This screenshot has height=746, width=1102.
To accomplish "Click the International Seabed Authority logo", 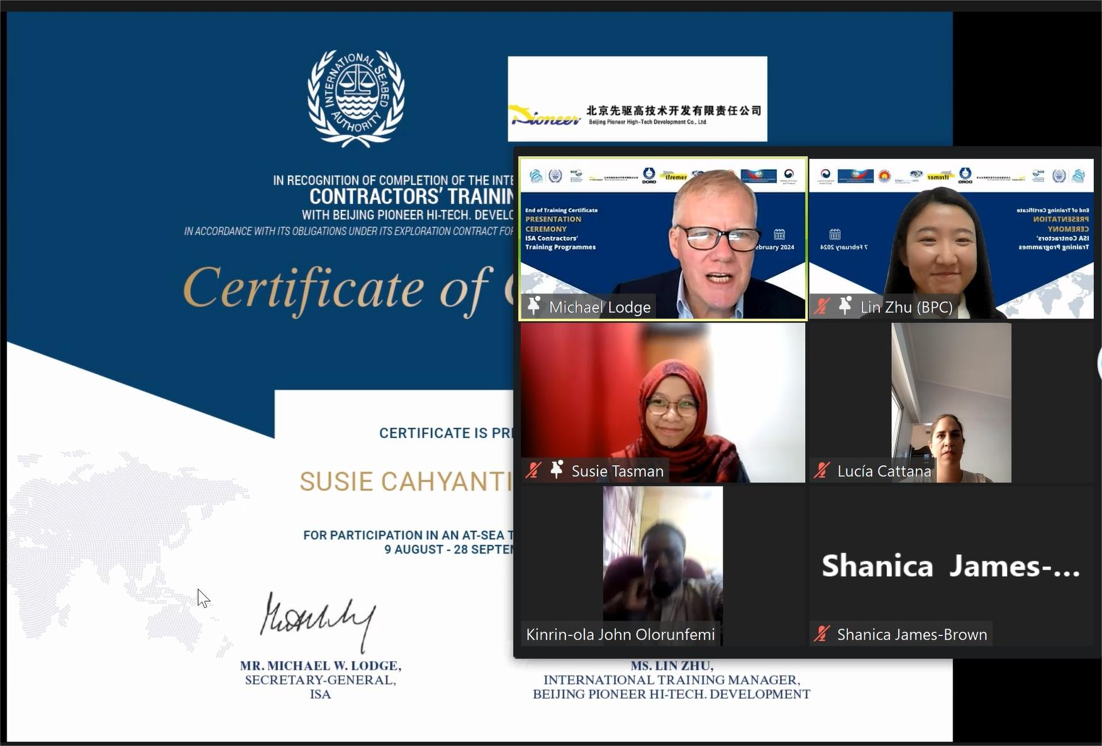I will pos(355,99).
